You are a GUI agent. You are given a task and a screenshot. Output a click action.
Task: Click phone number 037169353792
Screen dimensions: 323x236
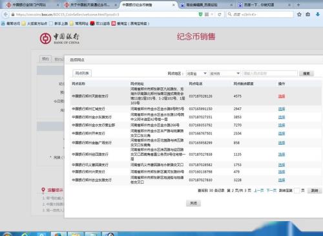(200, 125)
